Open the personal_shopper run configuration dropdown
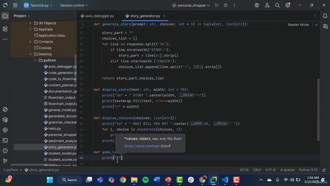 point(191,5)
